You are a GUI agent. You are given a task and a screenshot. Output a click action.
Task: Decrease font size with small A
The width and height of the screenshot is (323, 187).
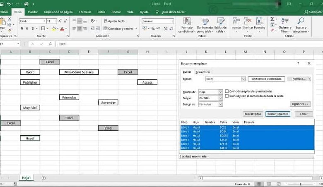click(65, 21)
